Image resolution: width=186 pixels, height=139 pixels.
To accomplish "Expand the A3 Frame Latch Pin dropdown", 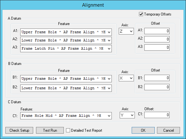I will [x=66, y=48].
